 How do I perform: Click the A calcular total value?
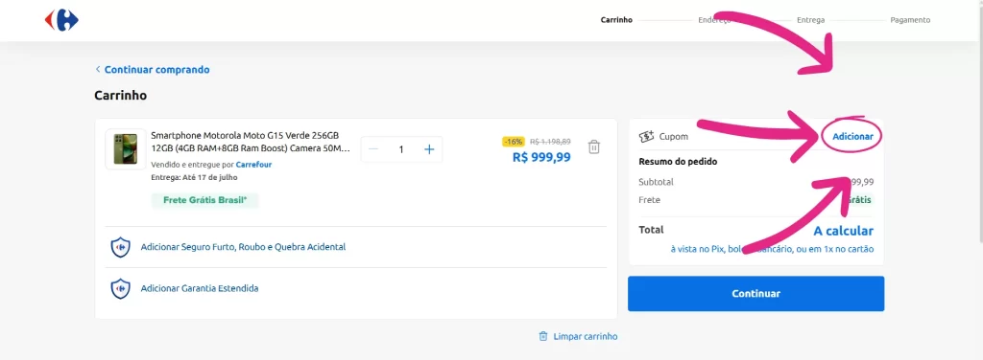tap(843, 231)
